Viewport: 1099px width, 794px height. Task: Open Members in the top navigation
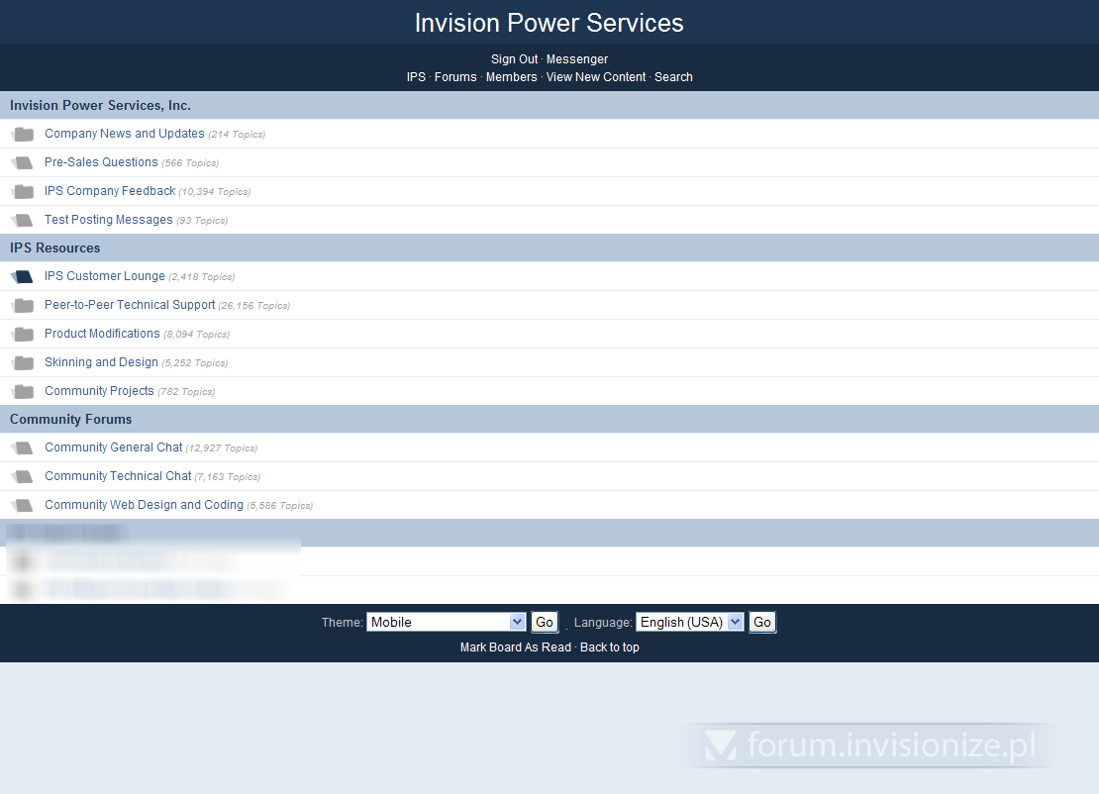pos(511,77)
